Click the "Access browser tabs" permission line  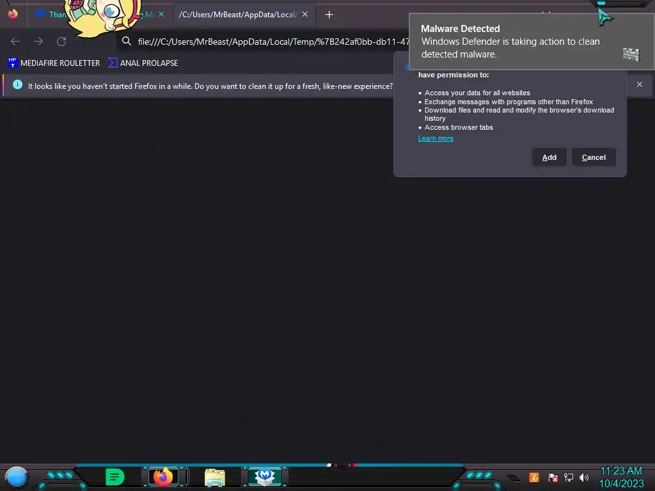click(459, 127)
